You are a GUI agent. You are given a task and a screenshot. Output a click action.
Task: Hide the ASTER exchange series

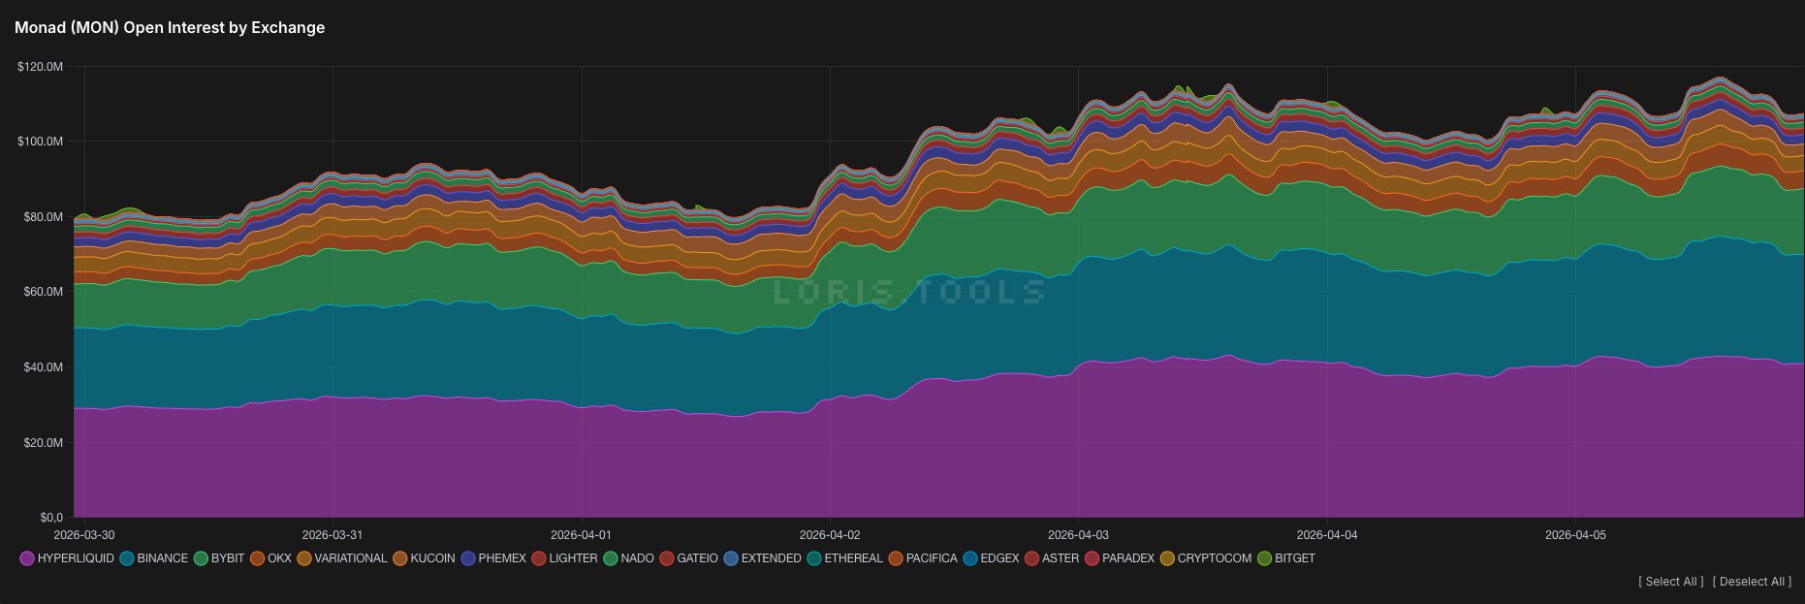coord(1032,558)
